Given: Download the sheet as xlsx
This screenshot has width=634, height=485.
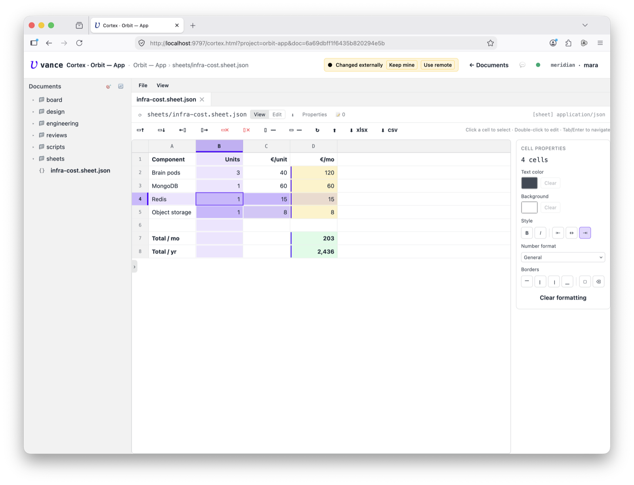Looking at the screenshot, I should click(359, 130).
